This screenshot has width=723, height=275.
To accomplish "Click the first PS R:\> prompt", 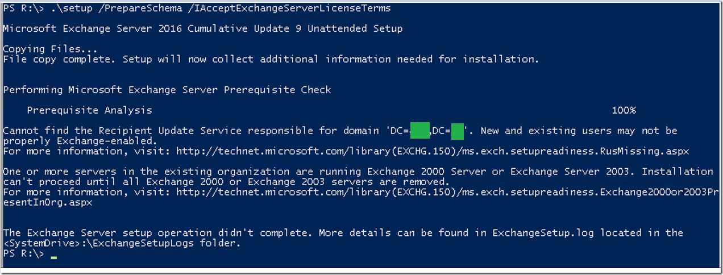I will (23, 9).
